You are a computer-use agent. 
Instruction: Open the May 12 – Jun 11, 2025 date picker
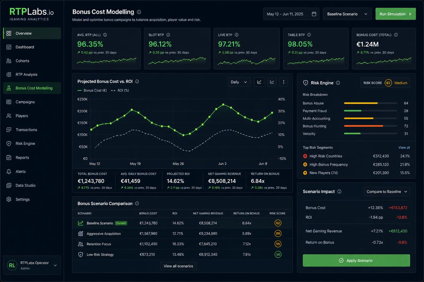[291, 14]
